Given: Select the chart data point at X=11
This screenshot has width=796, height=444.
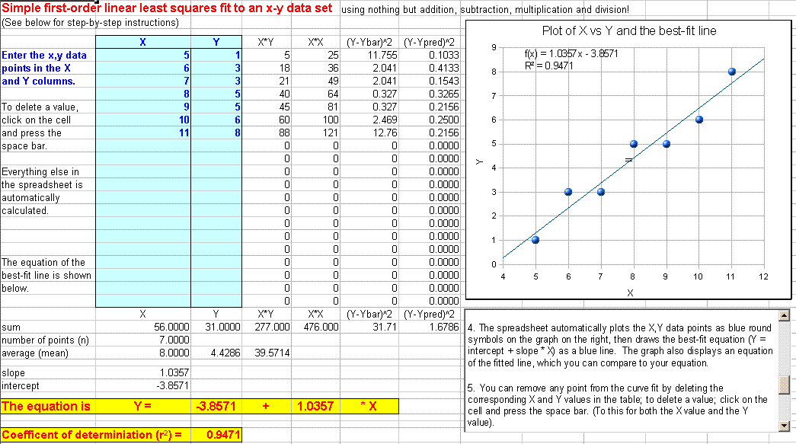Looking at the screenshot, I should 731,72.
